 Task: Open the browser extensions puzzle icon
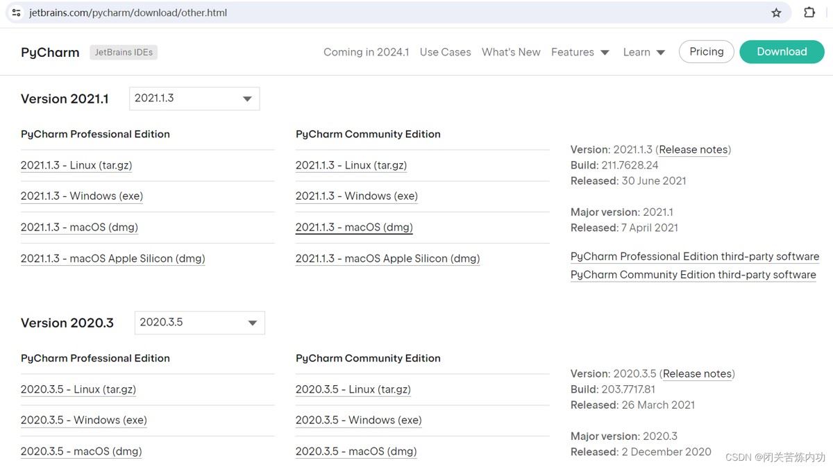[809, 12]
